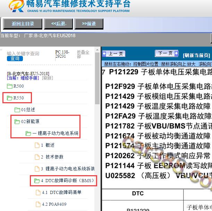Click PC.138-29231 text in sidebar
Viewport: 212px width, 211px height.
[62, 54]
